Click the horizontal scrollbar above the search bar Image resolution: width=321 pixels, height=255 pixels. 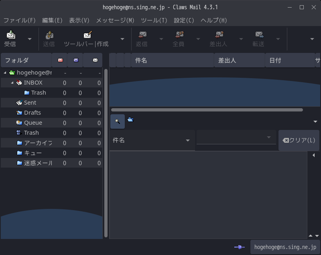207,109
